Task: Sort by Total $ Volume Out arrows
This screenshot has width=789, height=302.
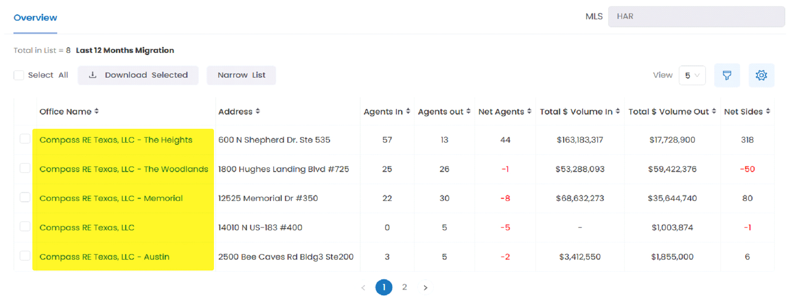Action: (714, 111)
